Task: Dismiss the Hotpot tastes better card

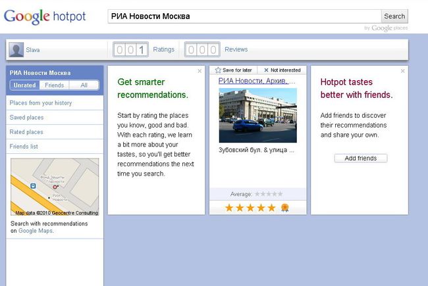Action: pos(402,71)
